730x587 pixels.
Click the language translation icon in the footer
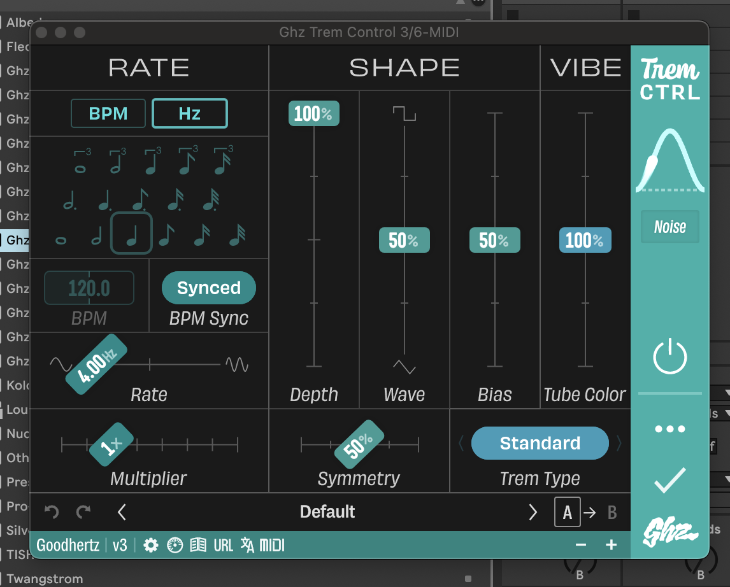(x=247, y=545)
